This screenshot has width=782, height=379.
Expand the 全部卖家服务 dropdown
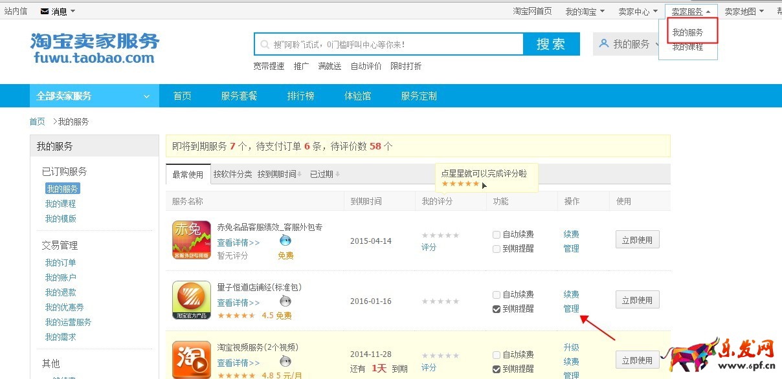point(94,96)
